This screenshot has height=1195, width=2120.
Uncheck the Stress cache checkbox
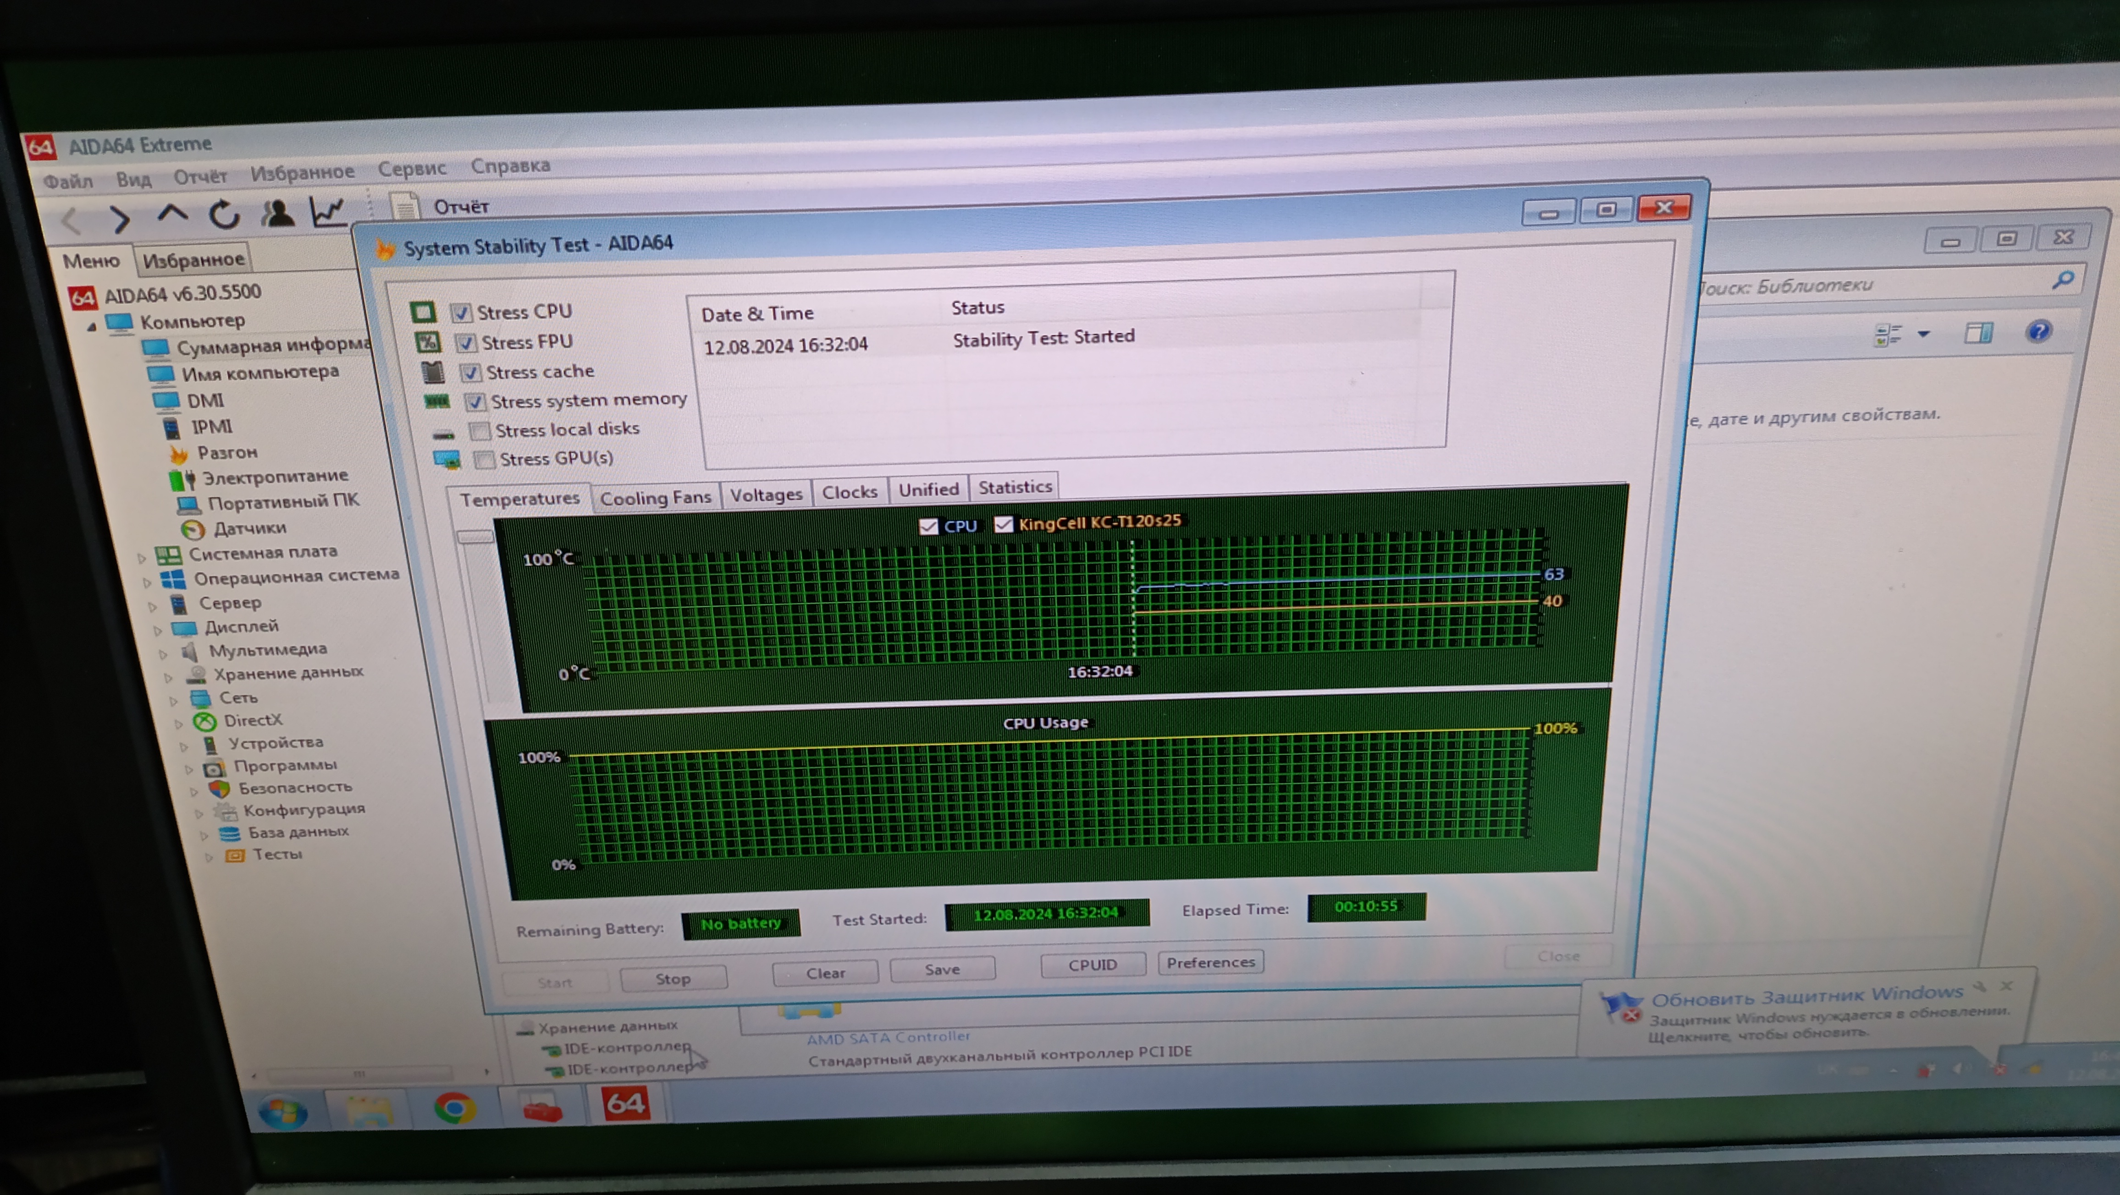pyautogui.click(x=470, y=373)
